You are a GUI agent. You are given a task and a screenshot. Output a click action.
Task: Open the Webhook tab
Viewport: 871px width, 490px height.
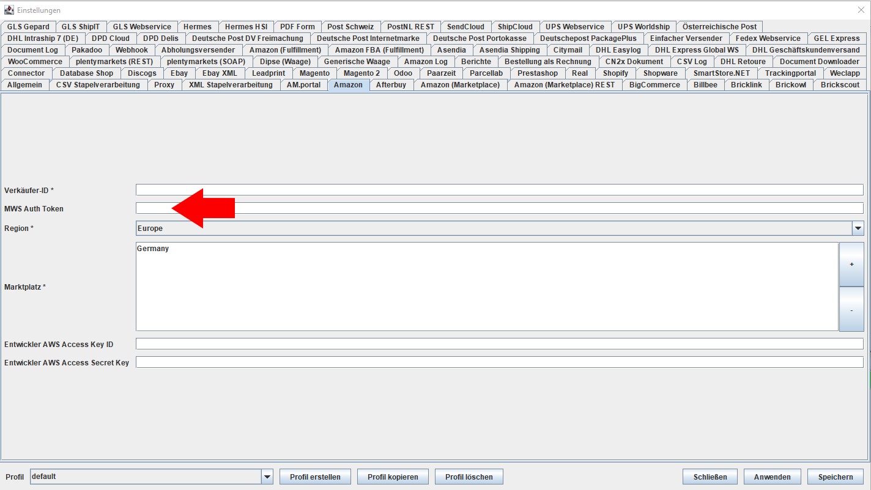(x=132, y=49)
